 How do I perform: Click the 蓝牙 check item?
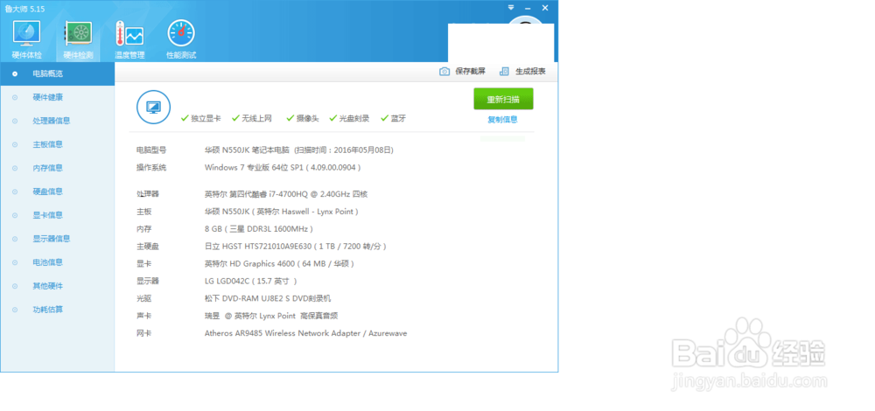tap(394, 118)
